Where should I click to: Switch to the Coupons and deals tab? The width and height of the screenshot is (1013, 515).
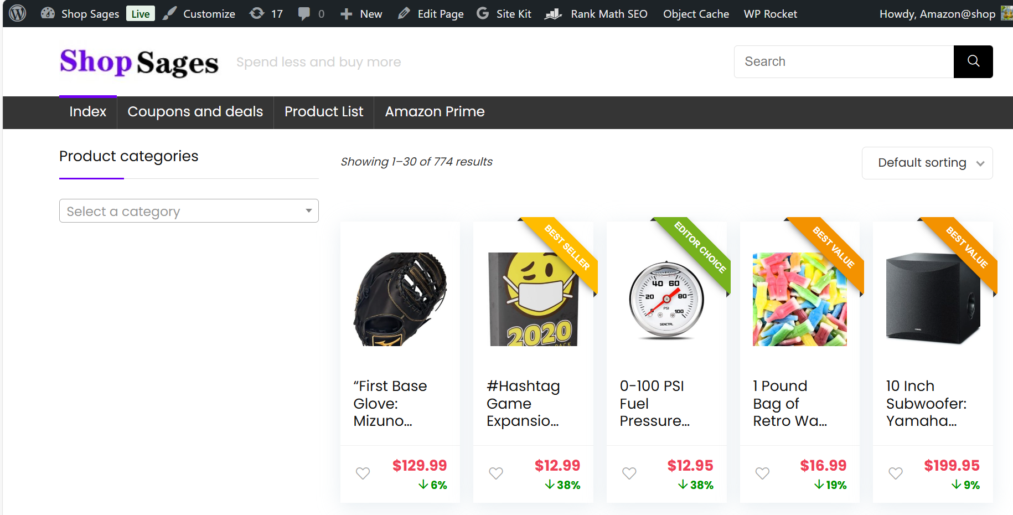pyautogui.click(x=195, y=112)
